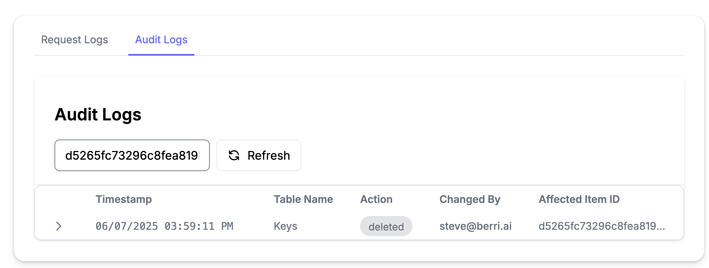The image size is (709, 268).
Task: Click the 'Keys' table name cell
Action: pyautogui.click(x=285, y=226)
